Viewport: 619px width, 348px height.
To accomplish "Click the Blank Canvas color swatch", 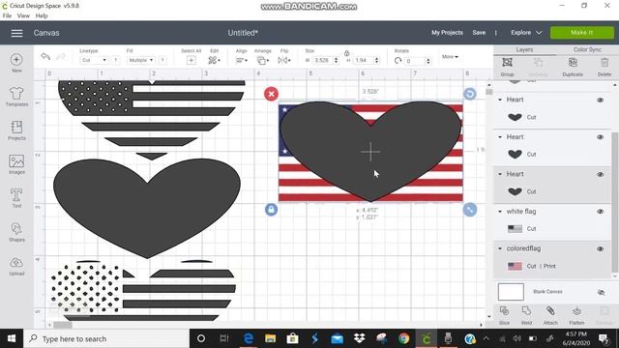I will (511, 292).
